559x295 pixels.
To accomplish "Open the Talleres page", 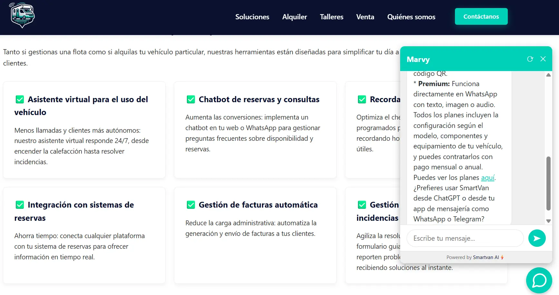I will (x=332, y=17).
